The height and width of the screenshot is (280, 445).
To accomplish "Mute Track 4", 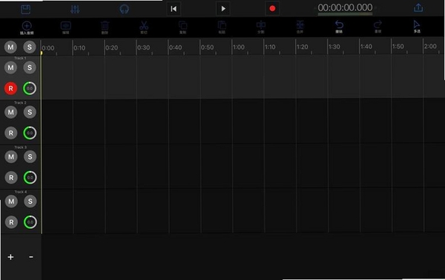I will click(x=11, y=201).
